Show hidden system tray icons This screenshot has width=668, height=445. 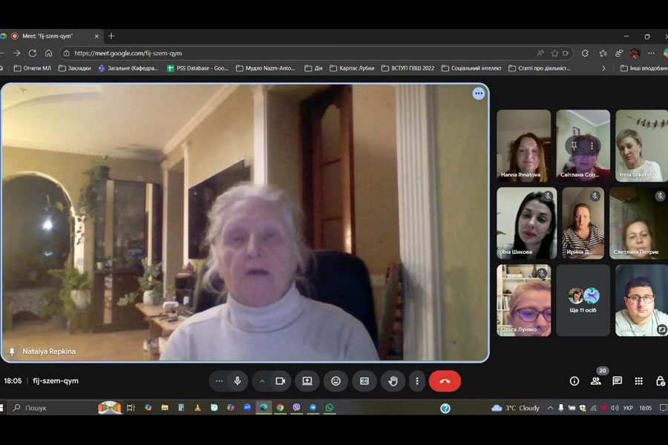[550, 408]
